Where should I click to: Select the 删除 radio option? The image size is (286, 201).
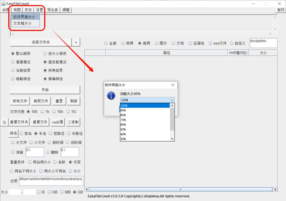(52, 152)
